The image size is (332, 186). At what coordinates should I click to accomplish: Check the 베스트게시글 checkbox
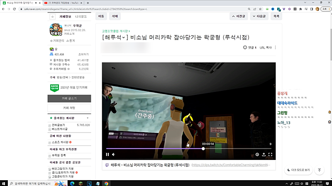coord(50,129)
